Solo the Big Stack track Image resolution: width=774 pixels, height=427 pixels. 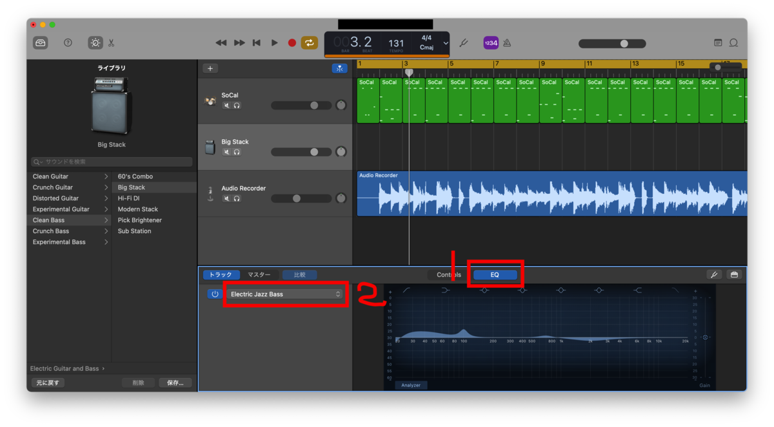point(237,152)
